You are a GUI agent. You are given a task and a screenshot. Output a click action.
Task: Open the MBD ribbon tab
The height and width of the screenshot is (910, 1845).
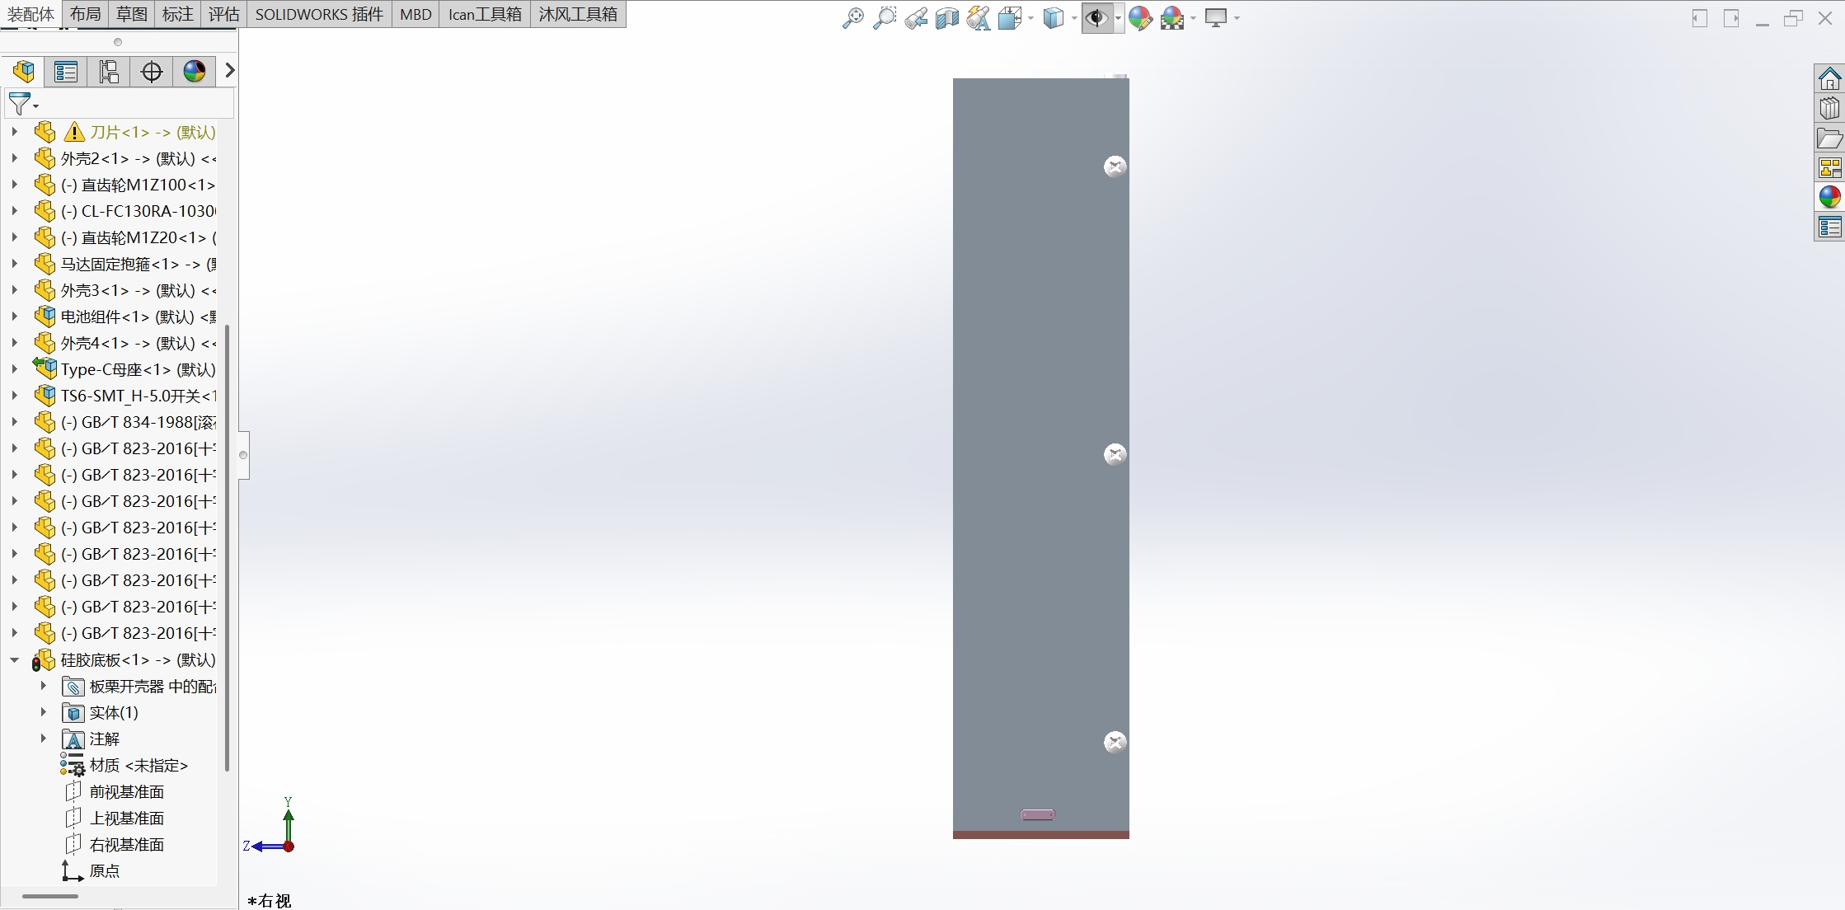coord(415,14)
